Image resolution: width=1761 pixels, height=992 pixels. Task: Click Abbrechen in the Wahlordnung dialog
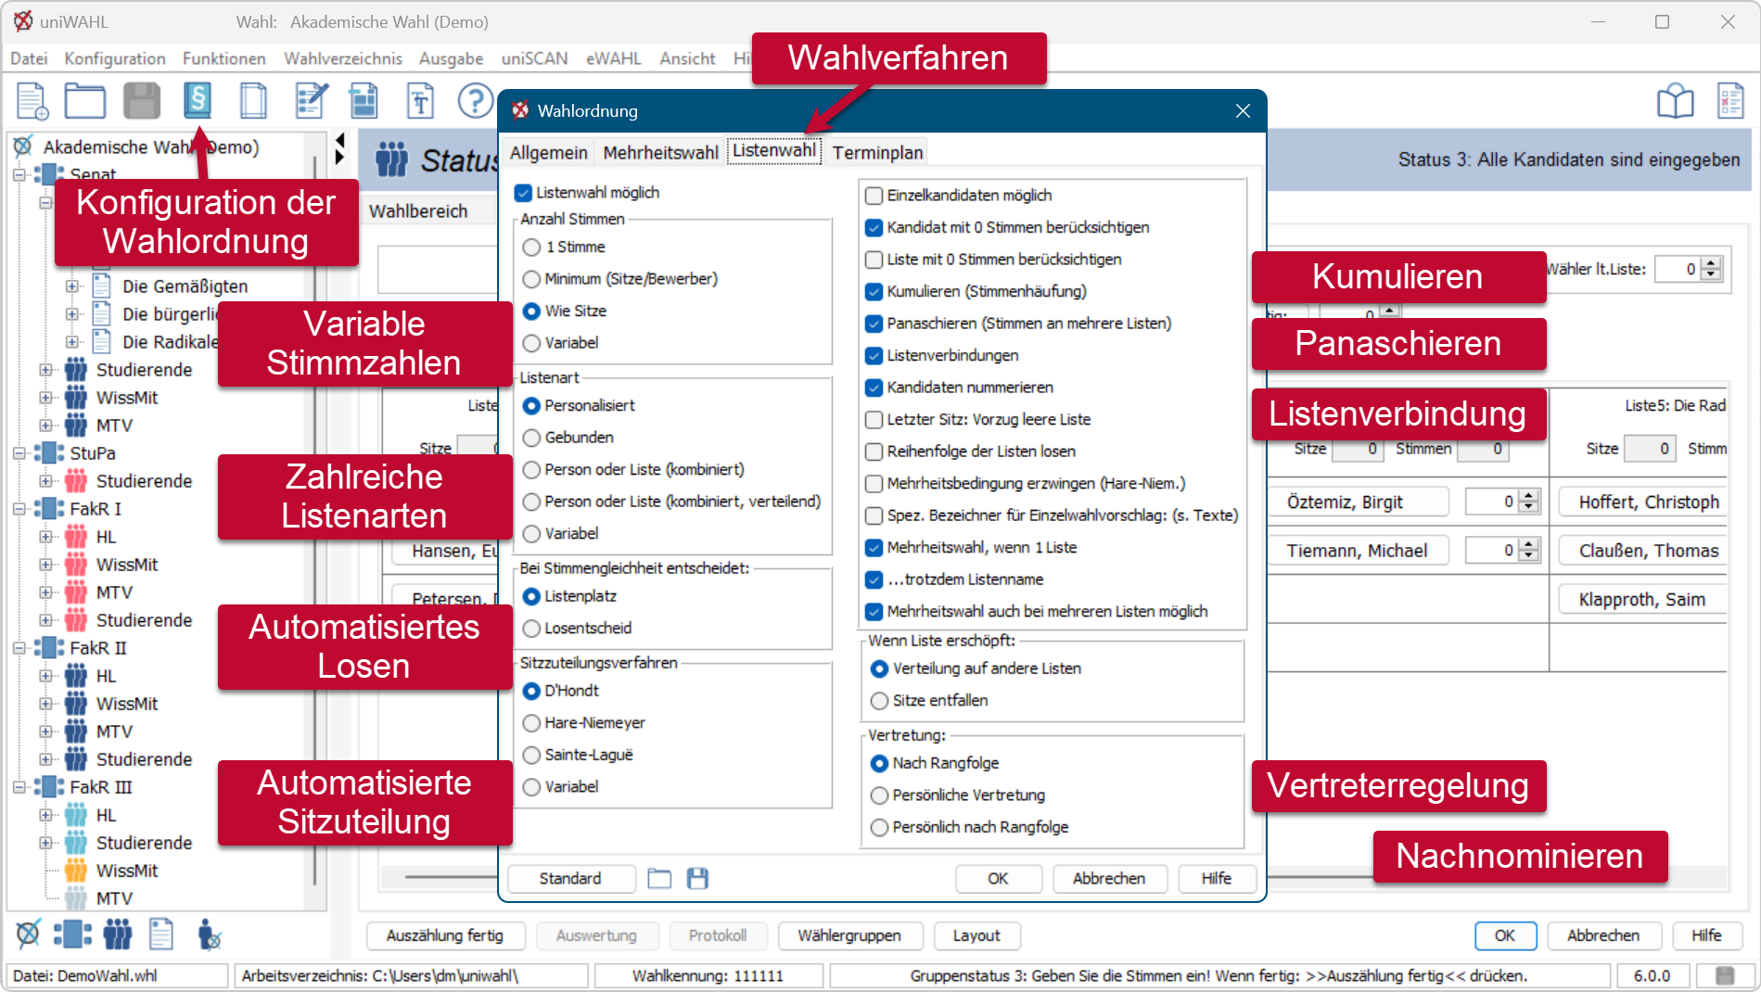[1109, 879]
